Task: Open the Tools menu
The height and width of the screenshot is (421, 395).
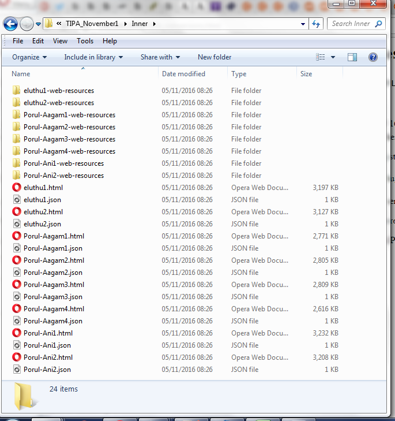Action: pos(85,41)
